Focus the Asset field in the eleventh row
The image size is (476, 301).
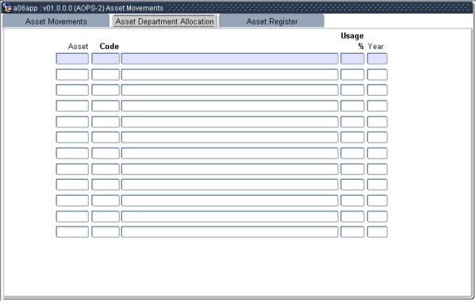tap(72, 216)
